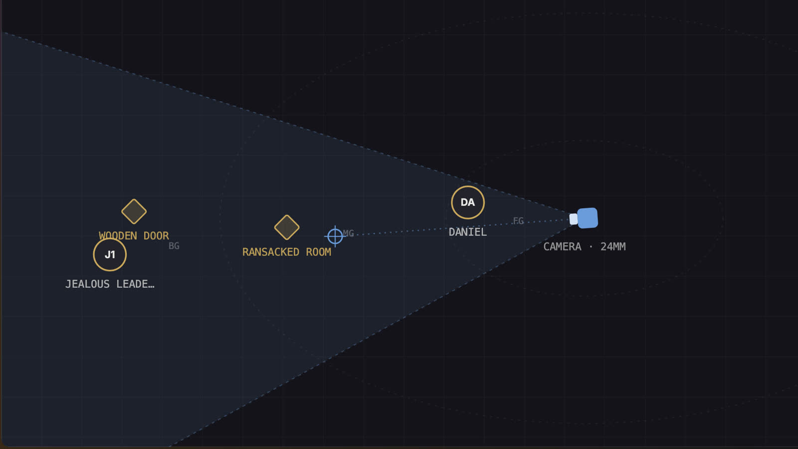Click the MG depth label
798x449 pixels.
348,233
